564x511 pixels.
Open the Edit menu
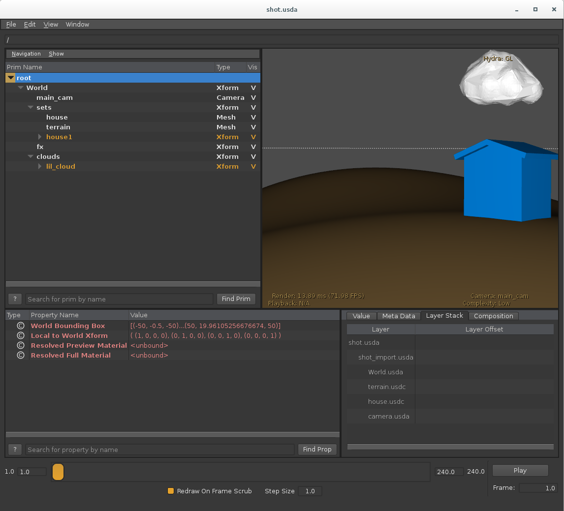click(x=30, y=24)
